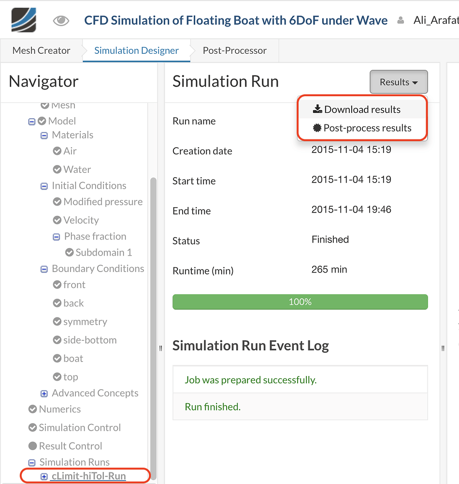
Task: Click the SimScale logo icon
Action: point(24,20)
